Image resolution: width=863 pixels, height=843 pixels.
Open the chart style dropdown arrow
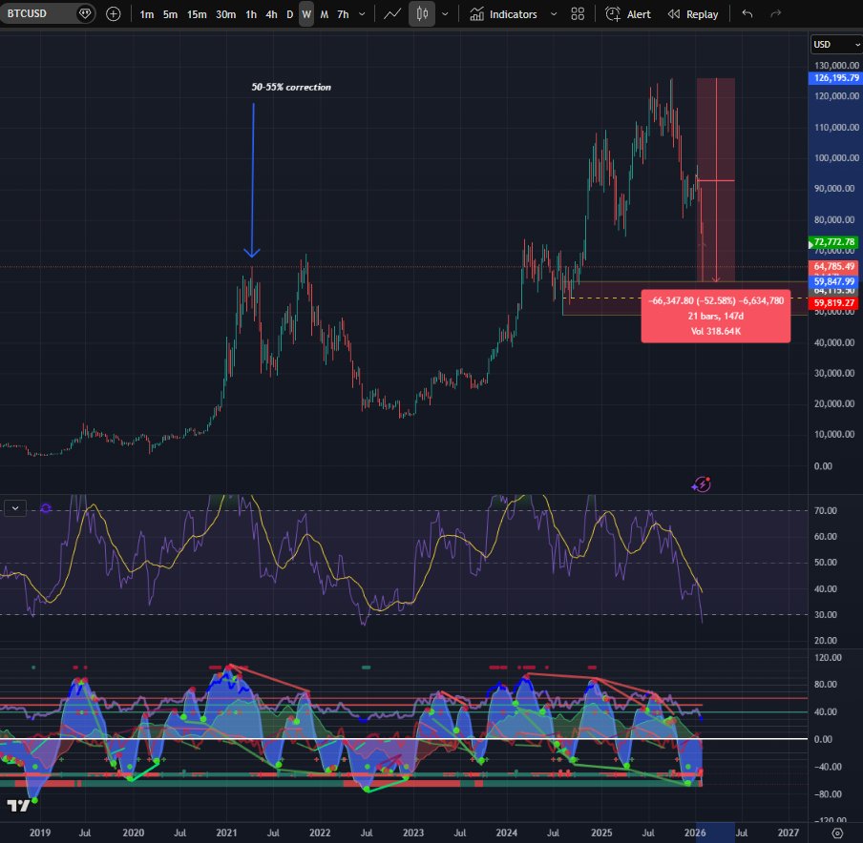click(445, 13)
